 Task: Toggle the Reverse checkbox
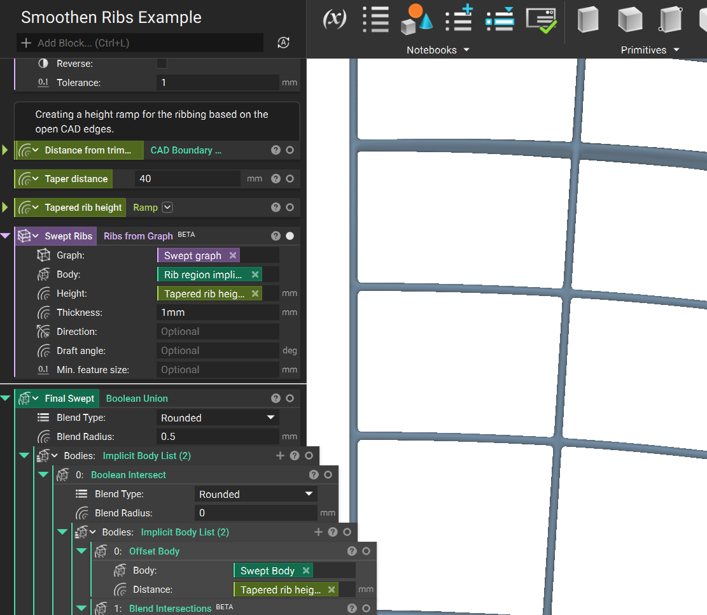[x=162, y=64]
